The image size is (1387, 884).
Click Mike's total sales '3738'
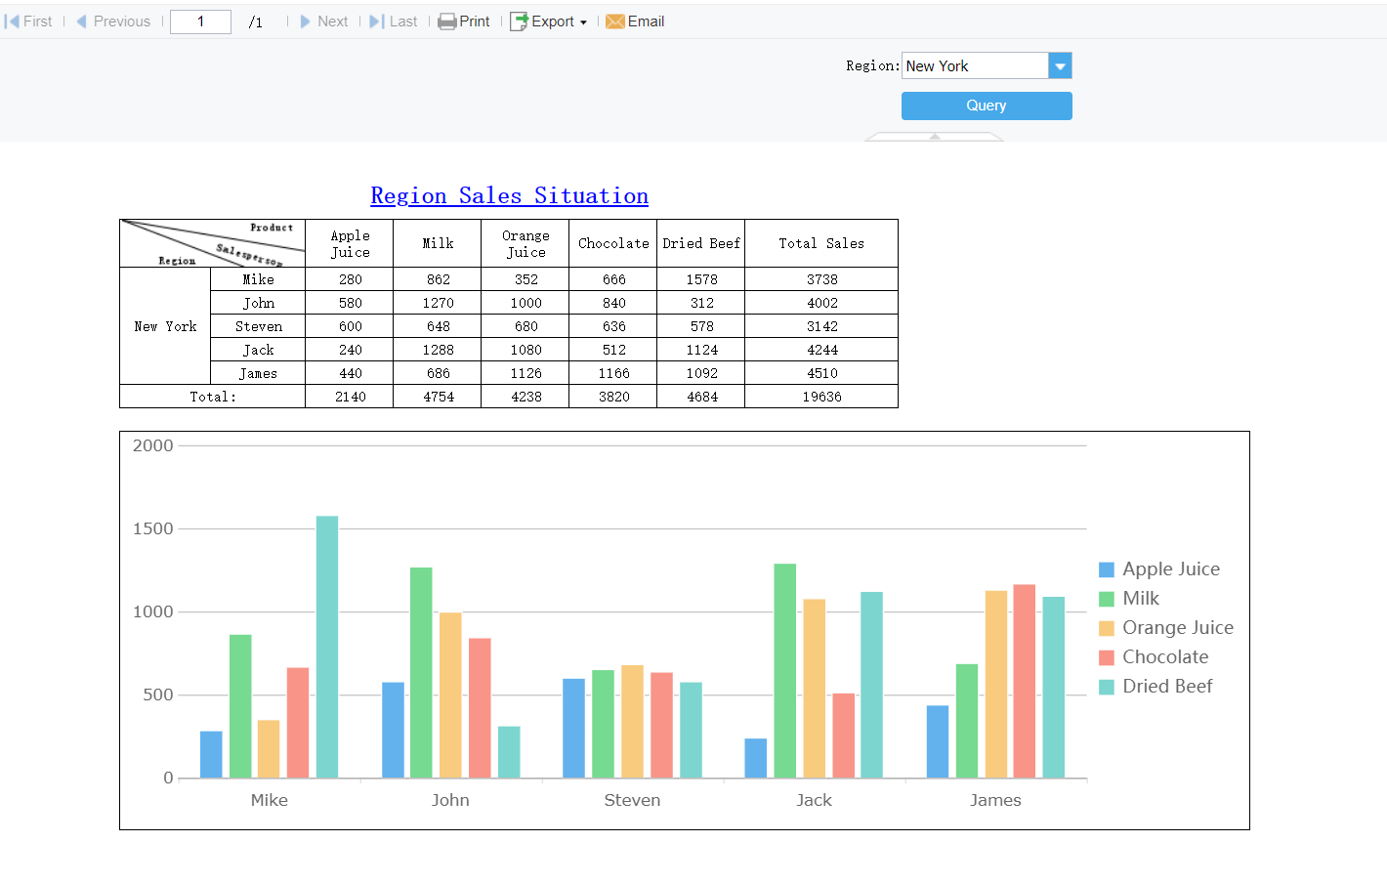coord(821,279)
